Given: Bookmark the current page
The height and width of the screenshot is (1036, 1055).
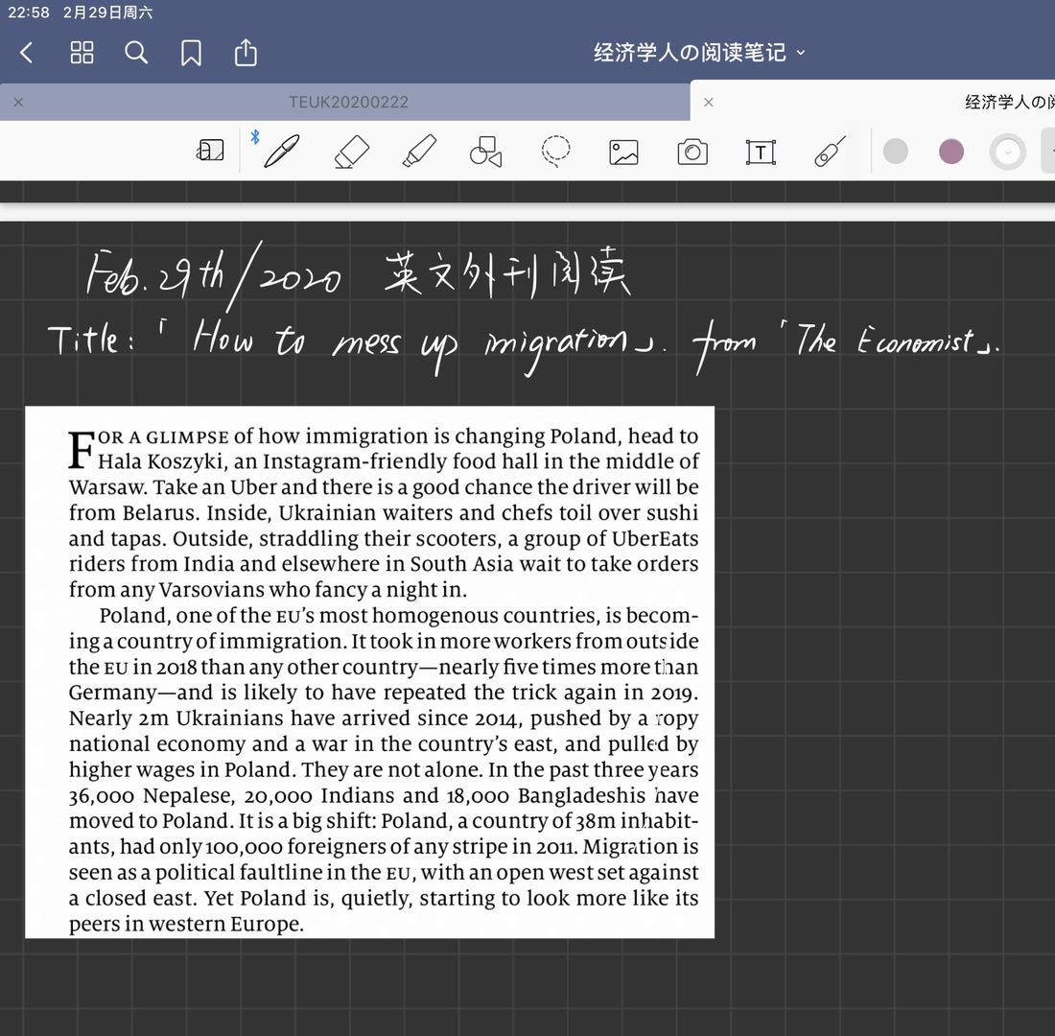Looking at the screenshot, I should (191, 53).
